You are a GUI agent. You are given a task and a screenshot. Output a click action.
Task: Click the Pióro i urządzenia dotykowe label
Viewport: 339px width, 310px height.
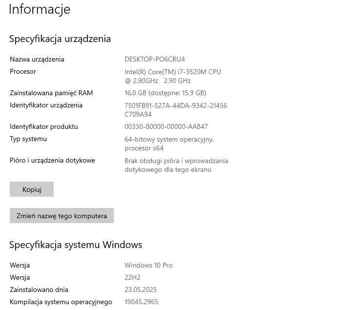52,161
